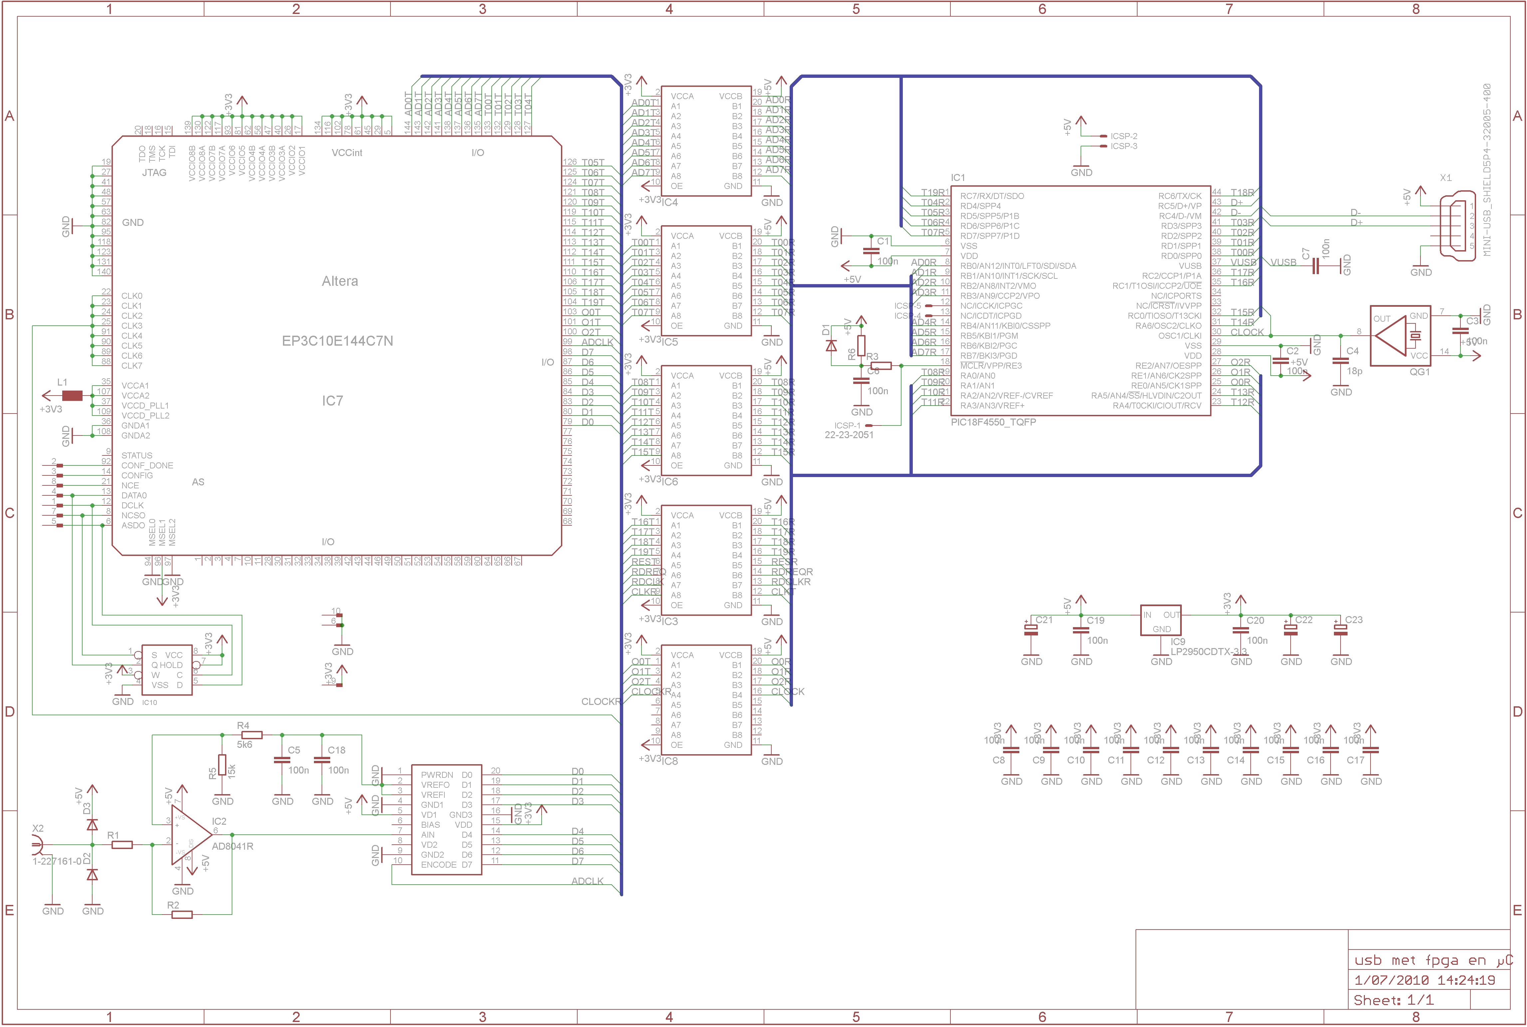Select the D1 diode symbol
1527x1027 pixels.
tap(832, 345)
